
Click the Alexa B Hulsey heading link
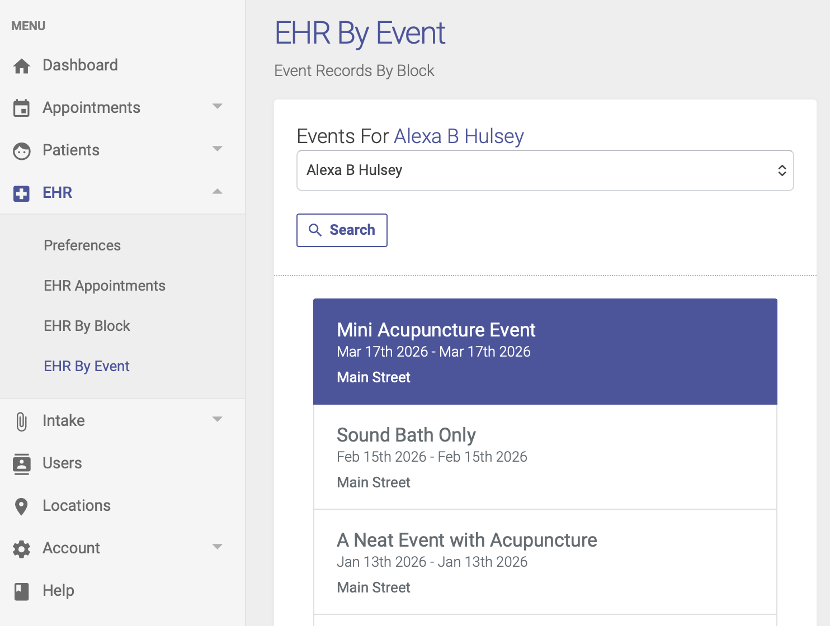point(459,136)
